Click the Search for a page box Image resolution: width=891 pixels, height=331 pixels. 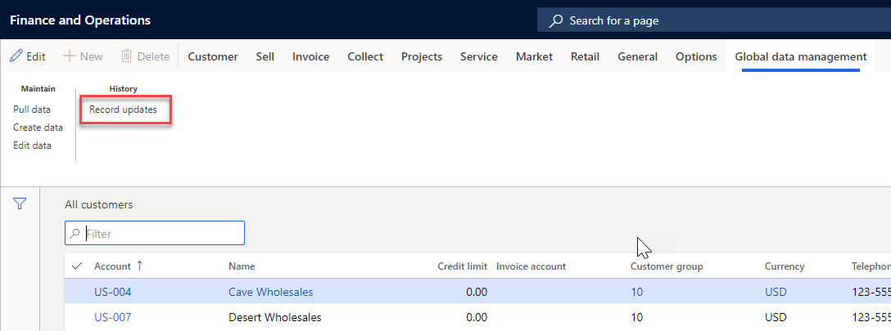click(x=714, y=21)
